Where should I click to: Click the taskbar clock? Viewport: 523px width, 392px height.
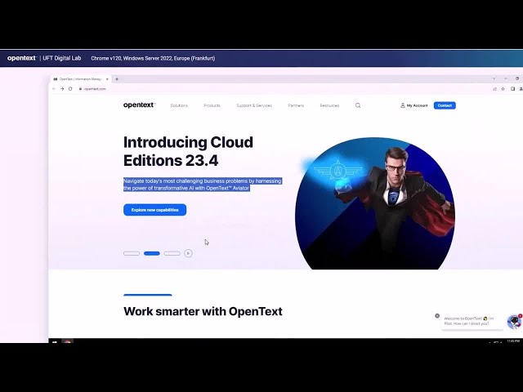pos(513,341)
